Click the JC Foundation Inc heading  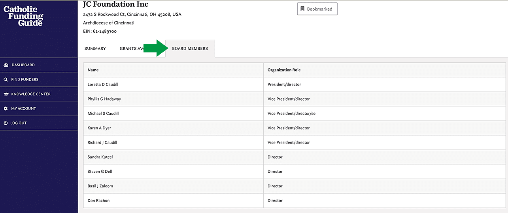click(115, 4)
